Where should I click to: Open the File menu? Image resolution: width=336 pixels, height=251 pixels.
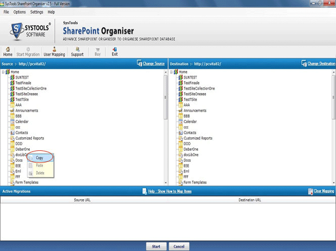point(6,12)
